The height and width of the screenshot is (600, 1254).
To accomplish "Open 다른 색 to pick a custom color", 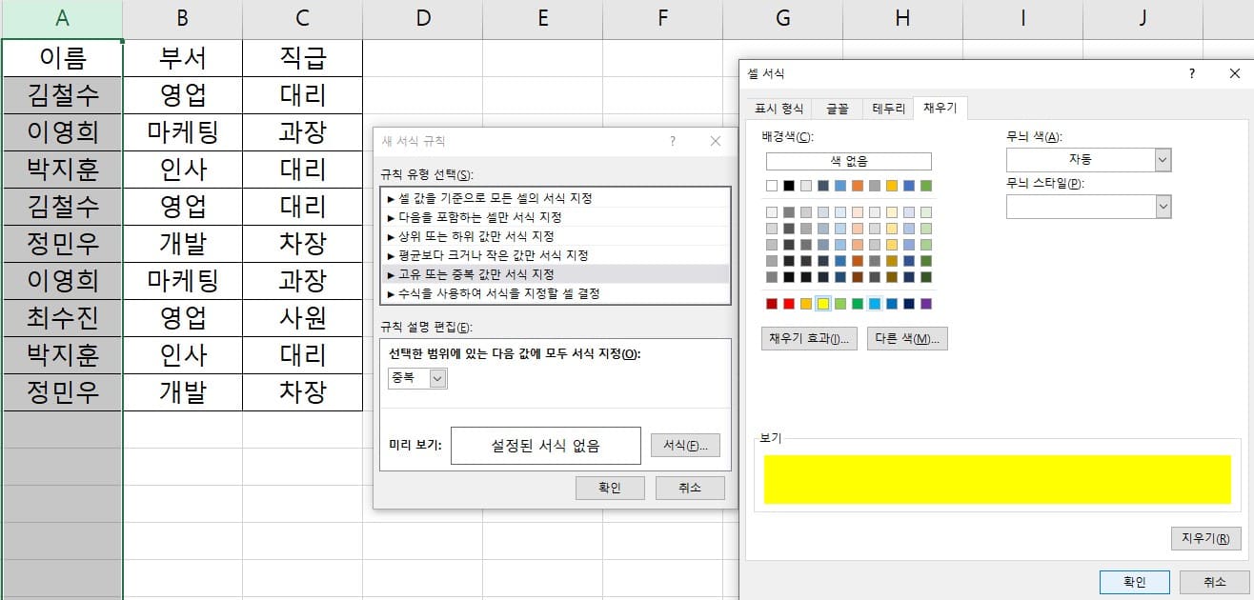I will point(906,338).
